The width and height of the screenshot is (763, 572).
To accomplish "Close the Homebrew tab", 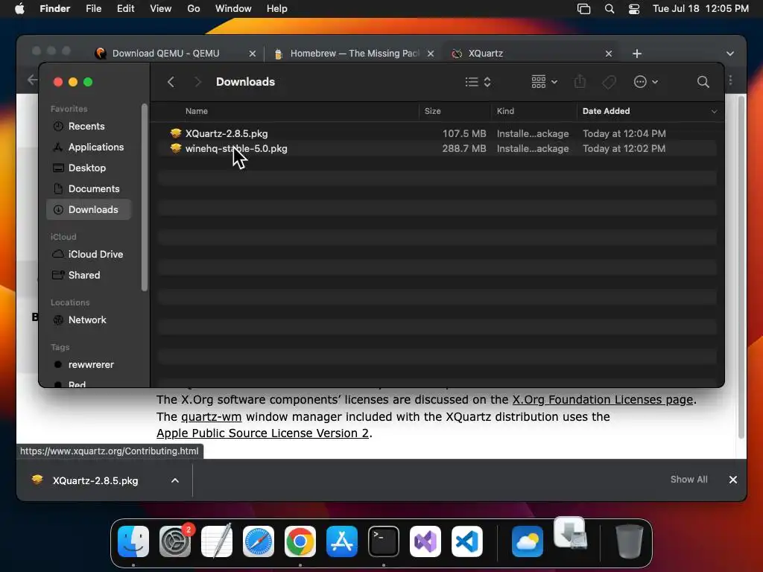I will [x=431, y=54].
